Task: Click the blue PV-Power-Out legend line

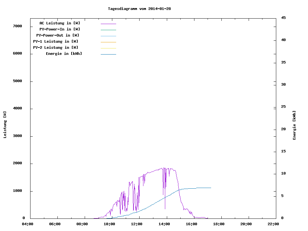Action: tap(108, 36)
